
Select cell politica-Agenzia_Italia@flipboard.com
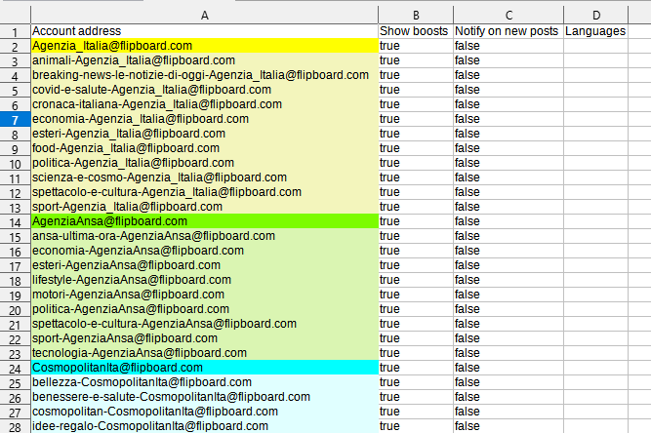click(205, 163)
